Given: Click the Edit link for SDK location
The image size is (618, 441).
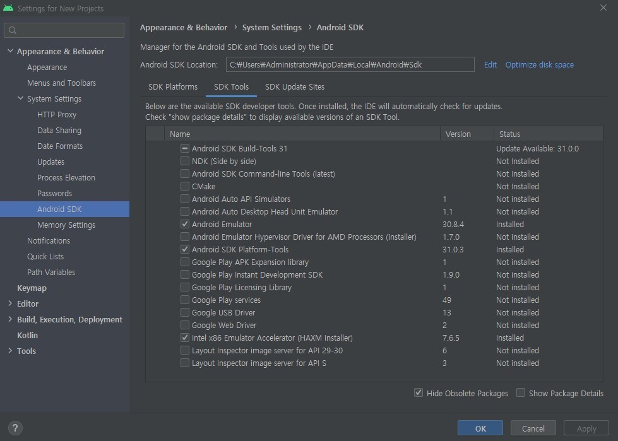Looking at the screenshot, I should 490,64.
